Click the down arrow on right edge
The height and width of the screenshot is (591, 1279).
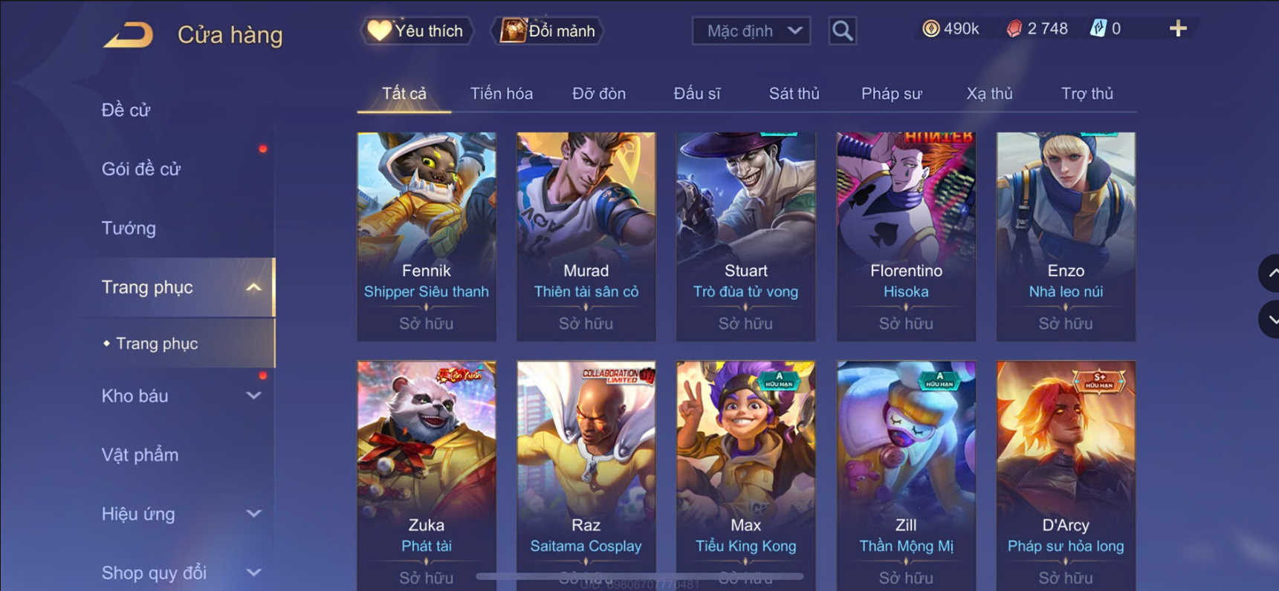(x=1269, y=319)
